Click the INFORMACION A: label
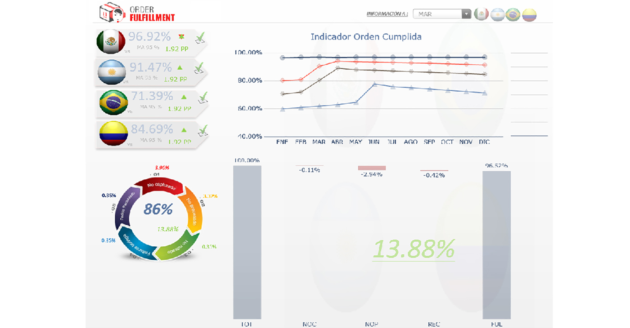This screenshot has height=328, width=630. click(387, 14)
